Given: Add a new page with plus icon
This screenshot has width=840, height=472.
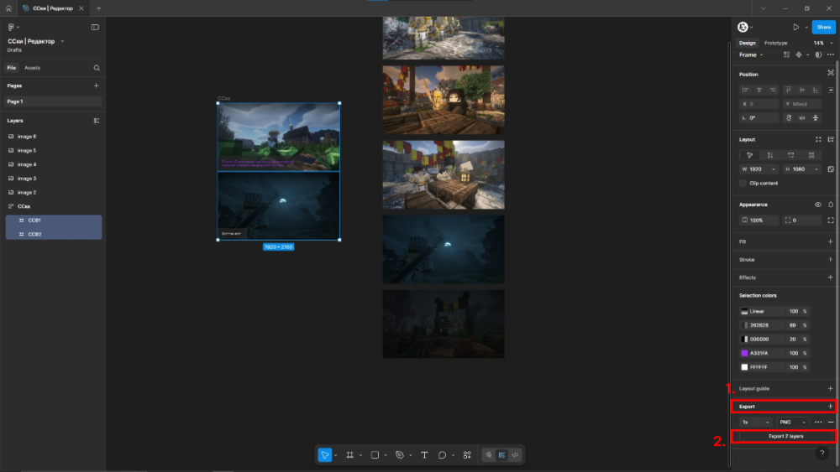Looking at the screenshot, I should (96, 86).
